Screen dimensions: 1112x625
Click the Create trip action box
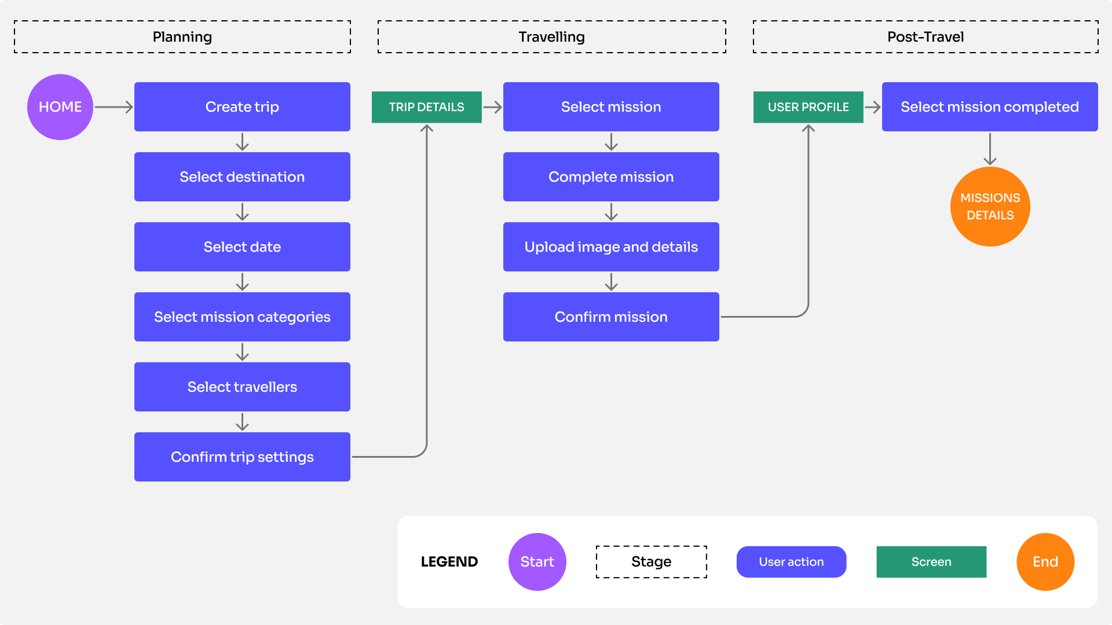click(x=242, y=107)
